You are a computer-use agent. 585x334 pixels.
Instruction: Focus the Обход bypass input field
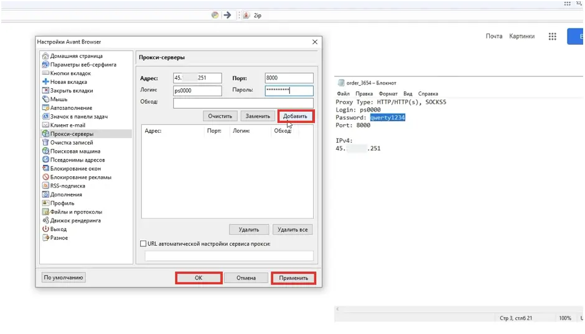coord(243,103)
